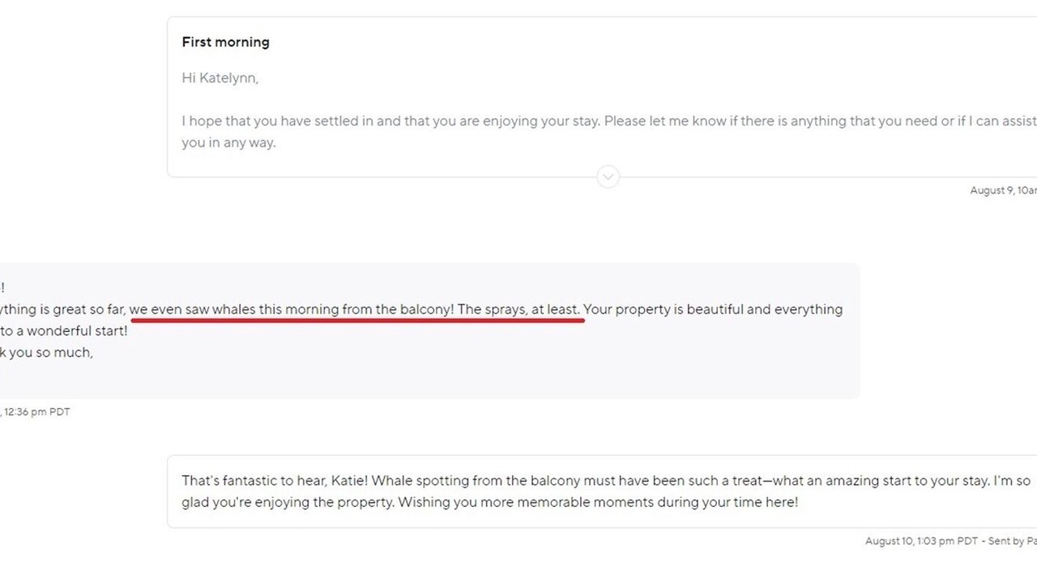Click the August 9 timestamp
This screenshot has height=583, width=1037.
tap(1002, 190)
